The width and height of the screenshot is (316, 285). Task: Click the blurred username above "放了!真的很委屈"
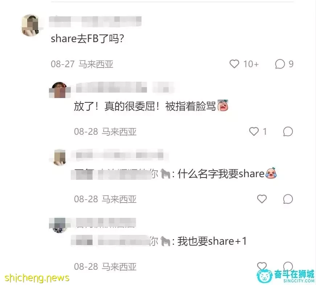point(125,87)
